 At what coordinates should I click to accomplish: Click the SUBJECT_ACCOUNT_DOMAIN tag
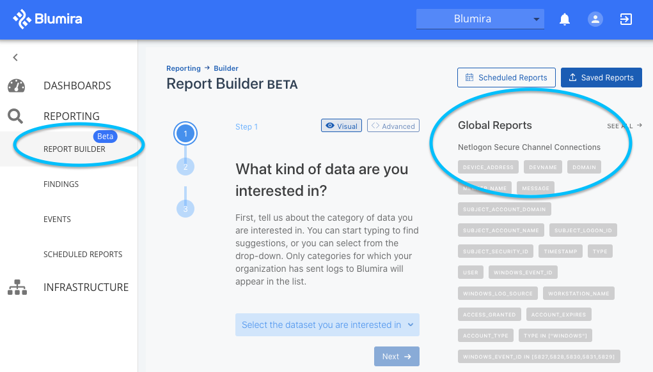pos(505,209)
